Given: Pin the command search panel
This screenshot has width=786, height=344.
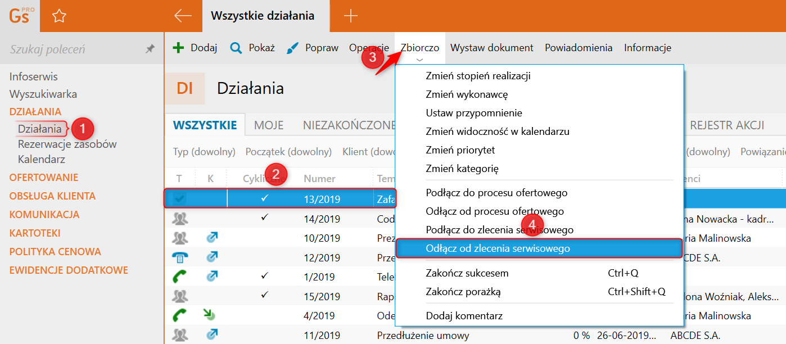Looking at the screenshot, I should click(x=150, y=49).
